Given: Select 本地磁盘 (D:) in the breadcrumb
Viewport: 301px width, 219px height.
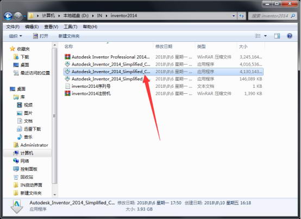Looking at the screenshot, I should pyautogui.click(x=76, y=16).
